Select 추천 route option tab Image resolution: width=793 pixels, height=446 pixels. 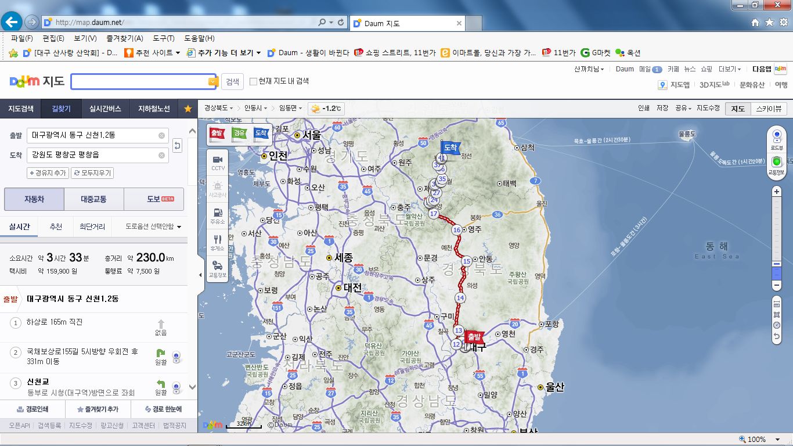click(56, 226)
